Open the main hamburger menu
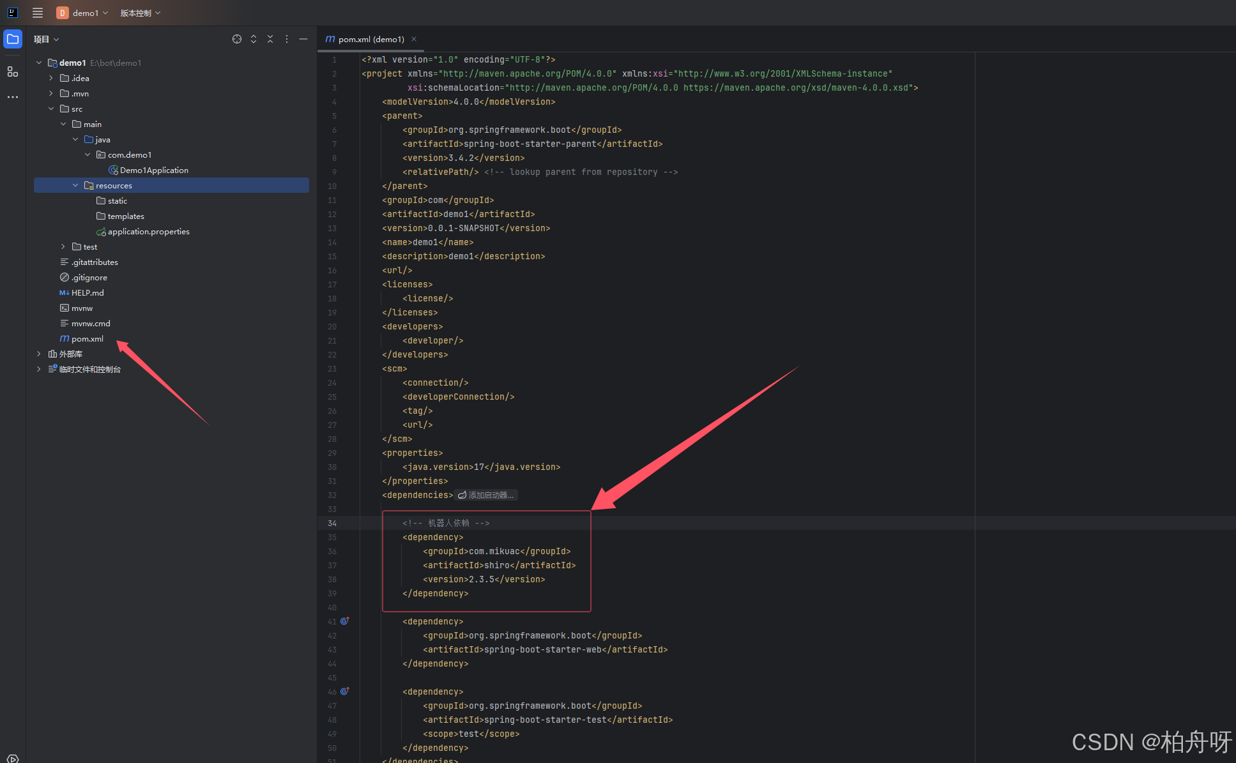This screenshot has height=763, width=1236. pyautogui.click(x=38, y=13)
